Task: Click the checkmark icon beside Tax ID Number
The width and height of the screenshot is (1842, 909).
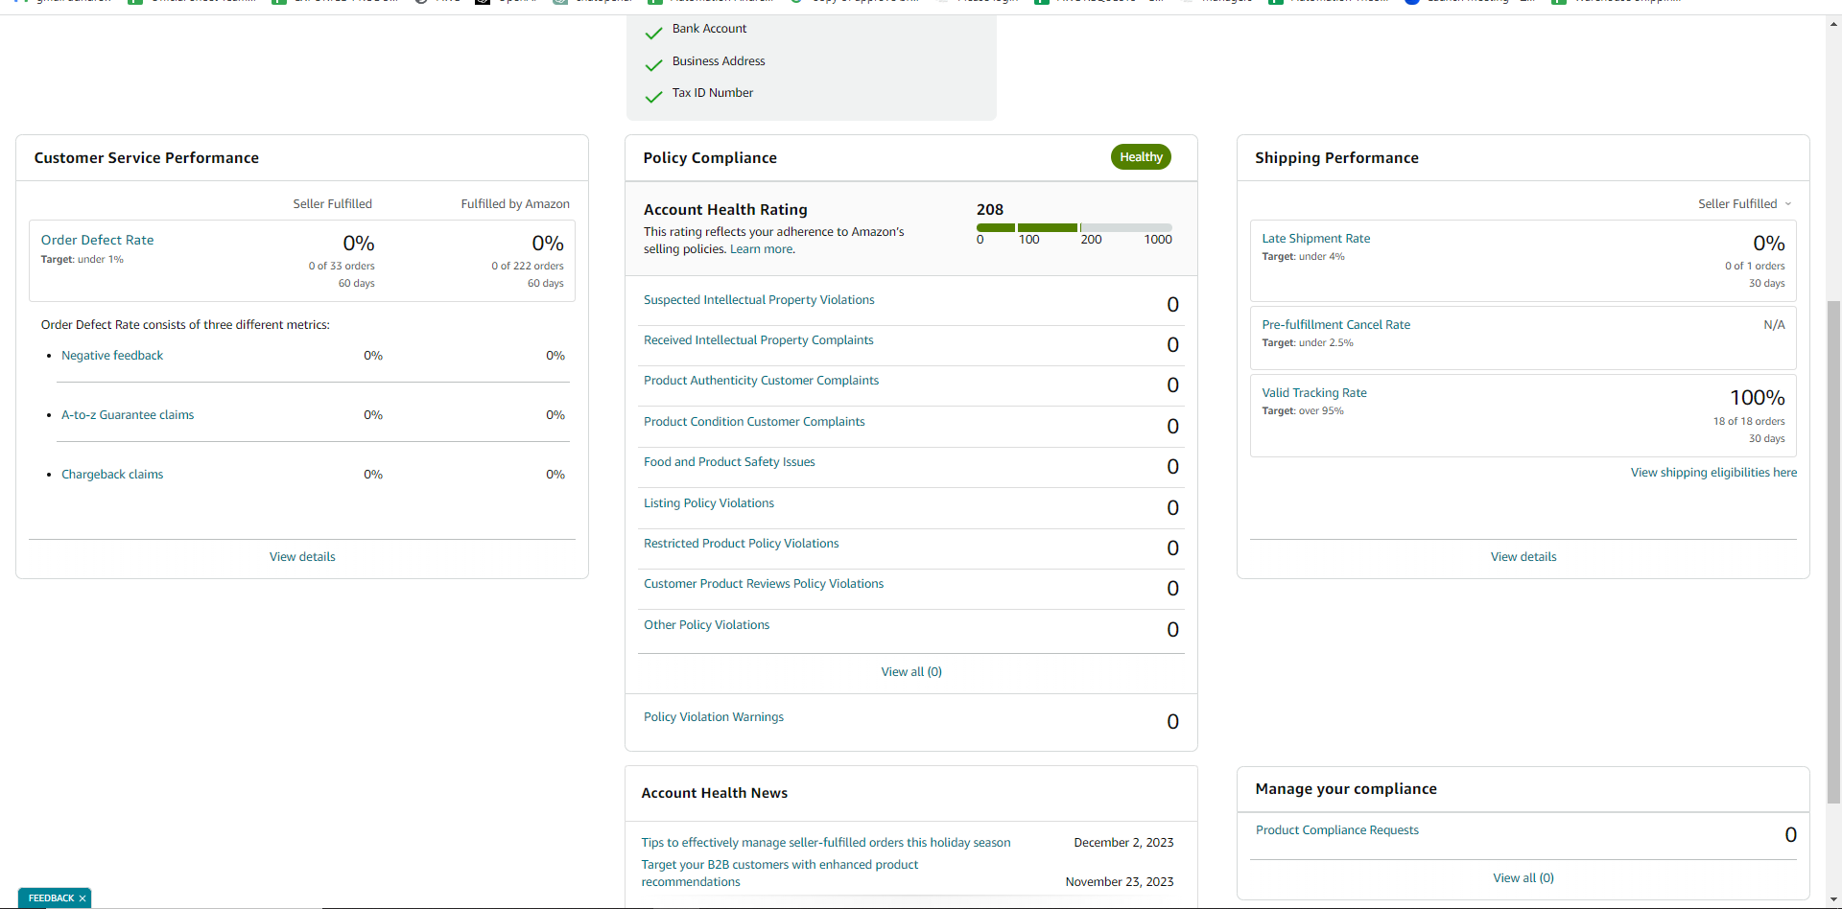Action: coord(654,96)
